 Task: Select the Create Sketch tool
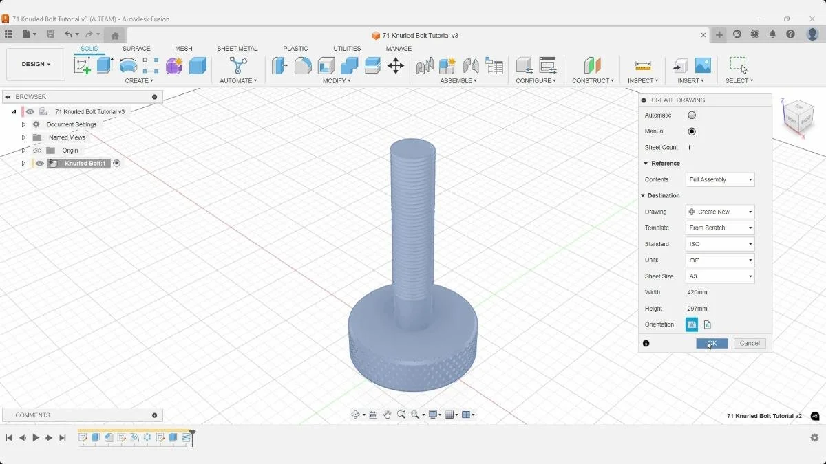(x=82, y=65)
